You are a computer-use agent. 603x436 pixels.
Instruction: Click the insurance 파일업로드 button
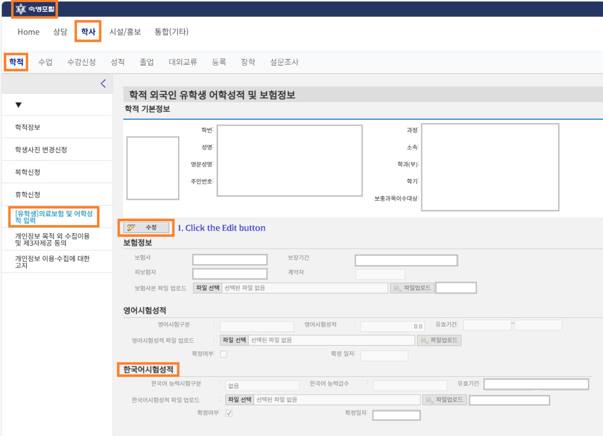[x=412, y=288]
